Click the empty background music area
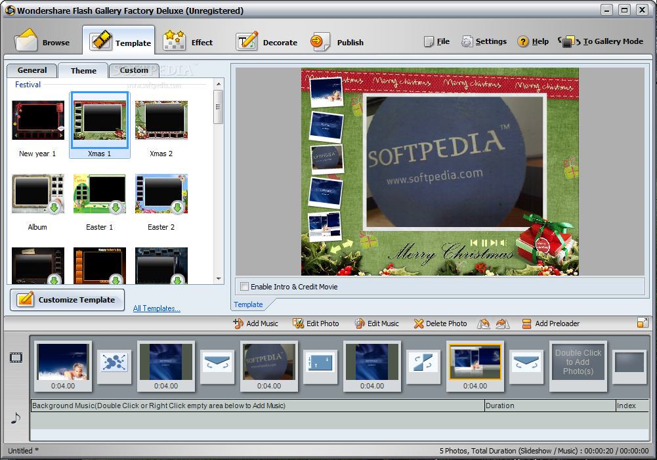 pos(340,420)
